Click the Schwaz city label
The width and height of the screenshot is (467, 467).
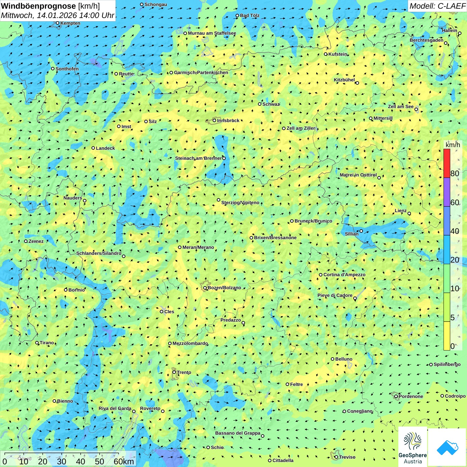[x=271, y=104]
